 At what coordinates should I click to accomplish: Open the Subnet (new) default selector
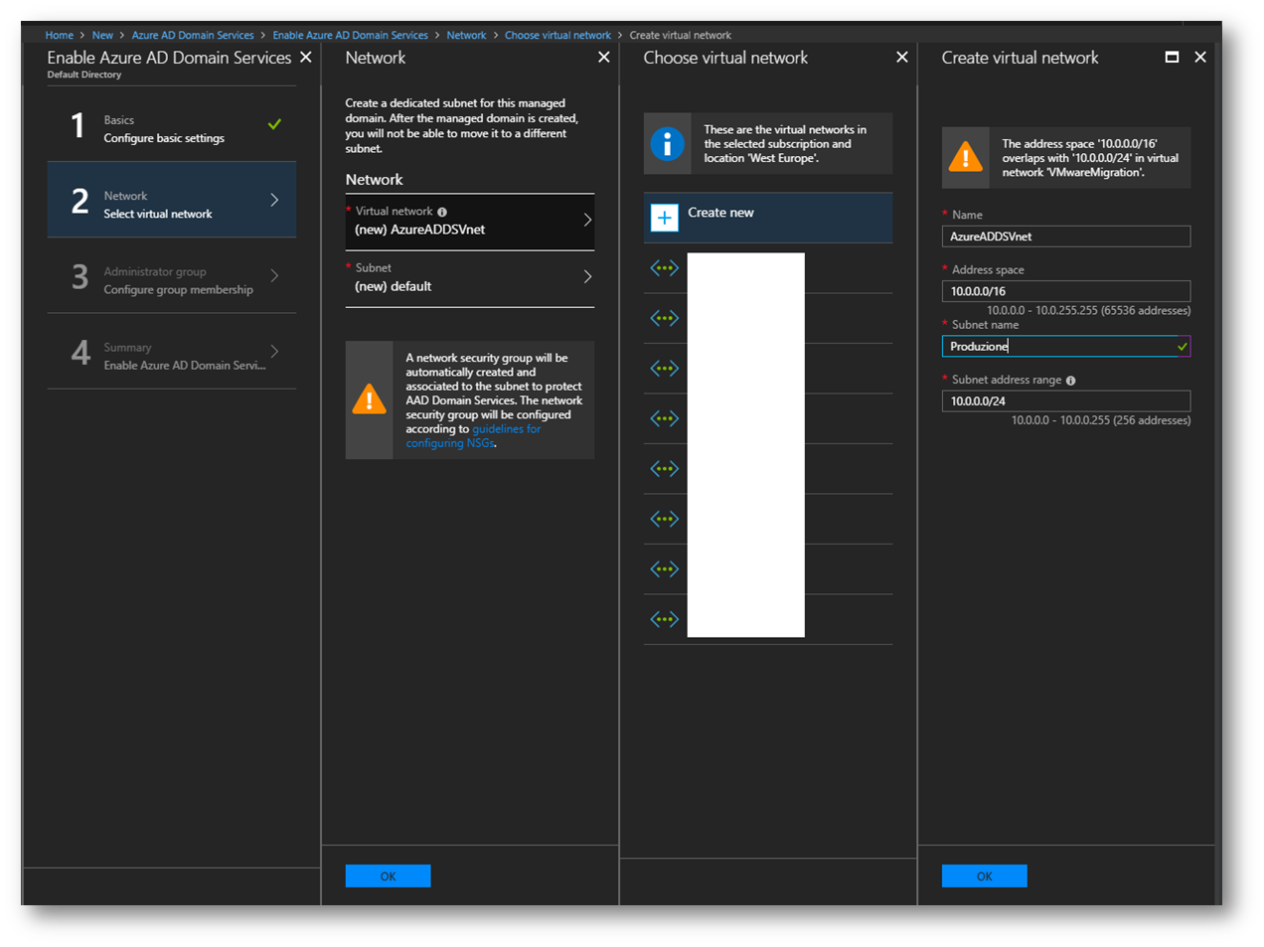[x=470, y=278]
